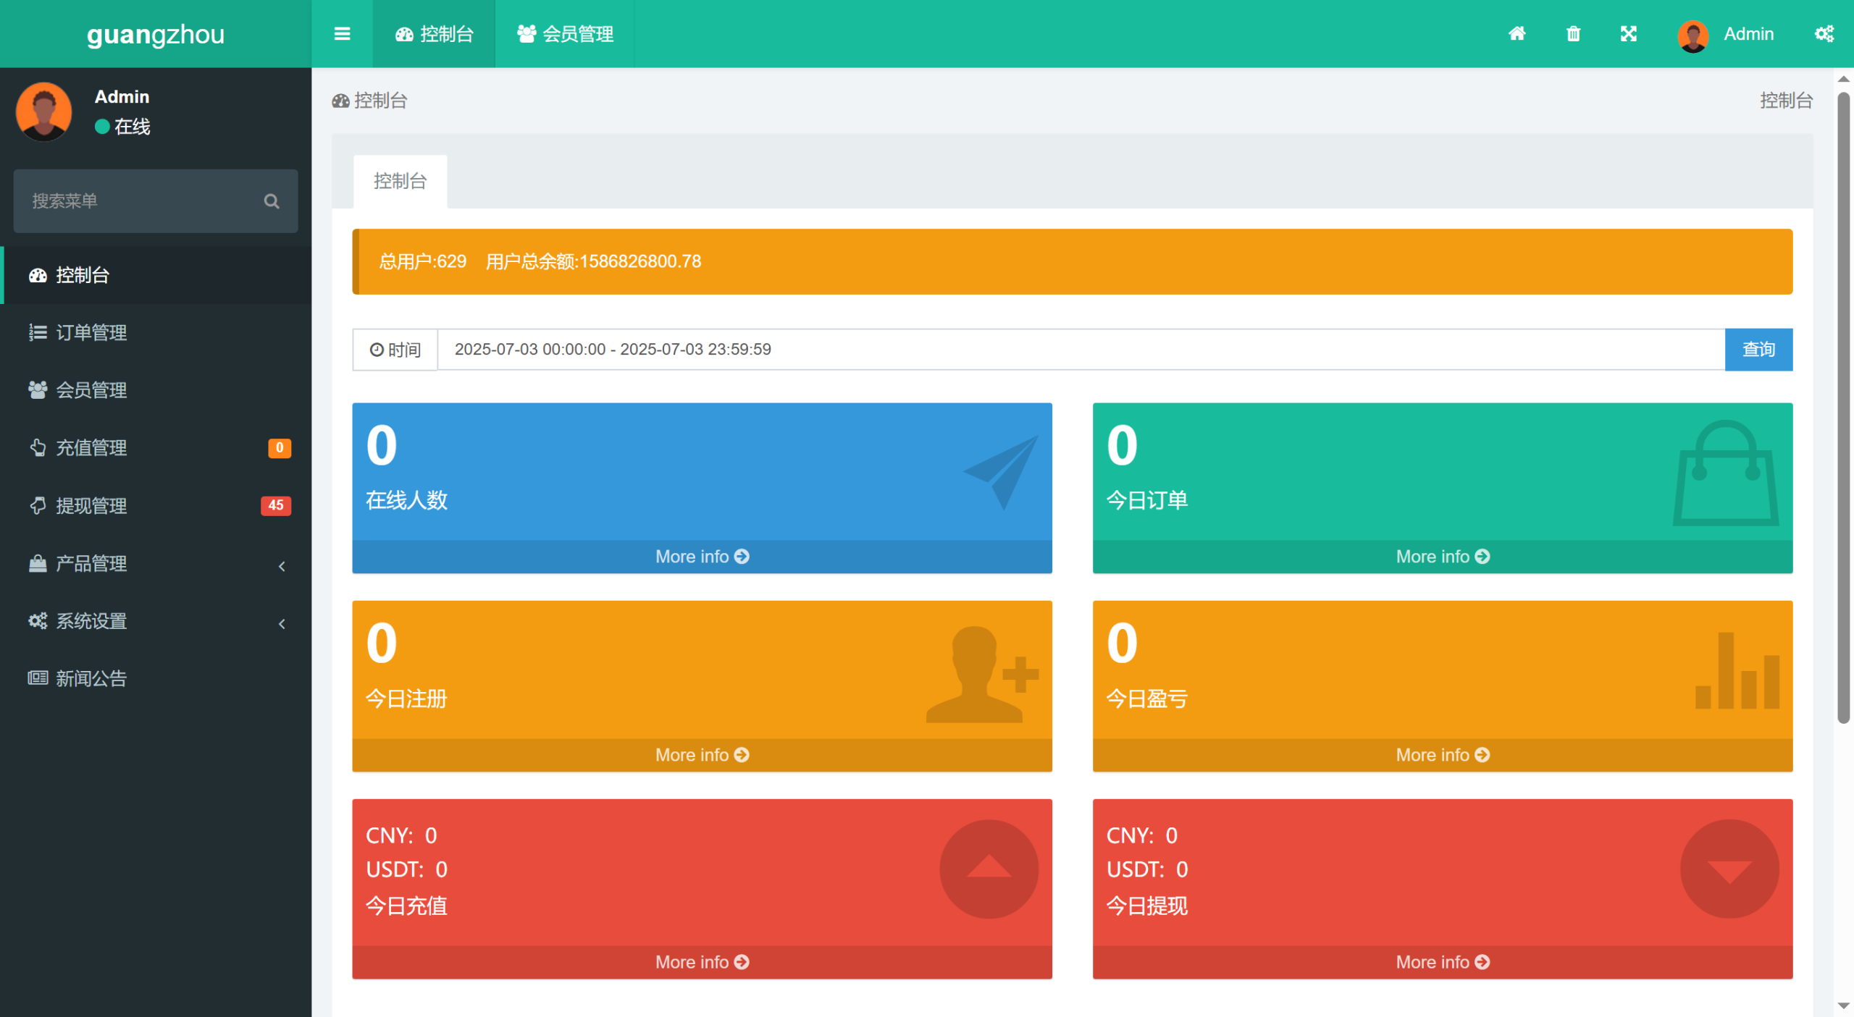1854x1017 pixels.
Task: Click the 查询 query button
Action: 1758,350
